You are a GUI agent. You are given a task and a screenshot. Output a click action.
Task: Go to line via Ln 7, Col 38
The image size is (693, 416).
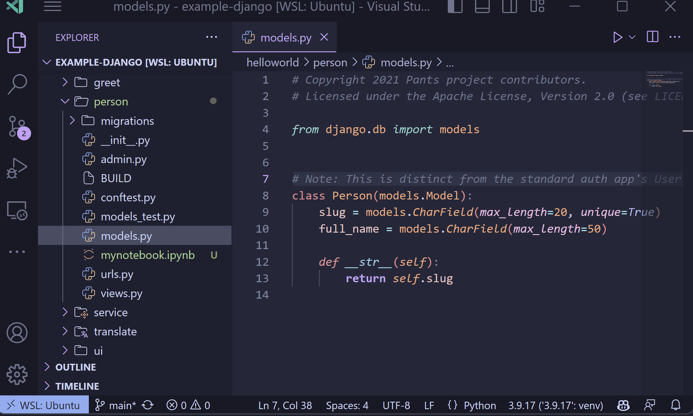click(x=285, y=405)
